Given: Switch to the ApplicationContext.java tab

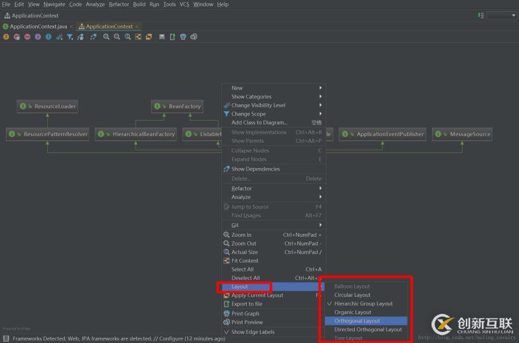Looking at the screenshot, I should 38,27.
